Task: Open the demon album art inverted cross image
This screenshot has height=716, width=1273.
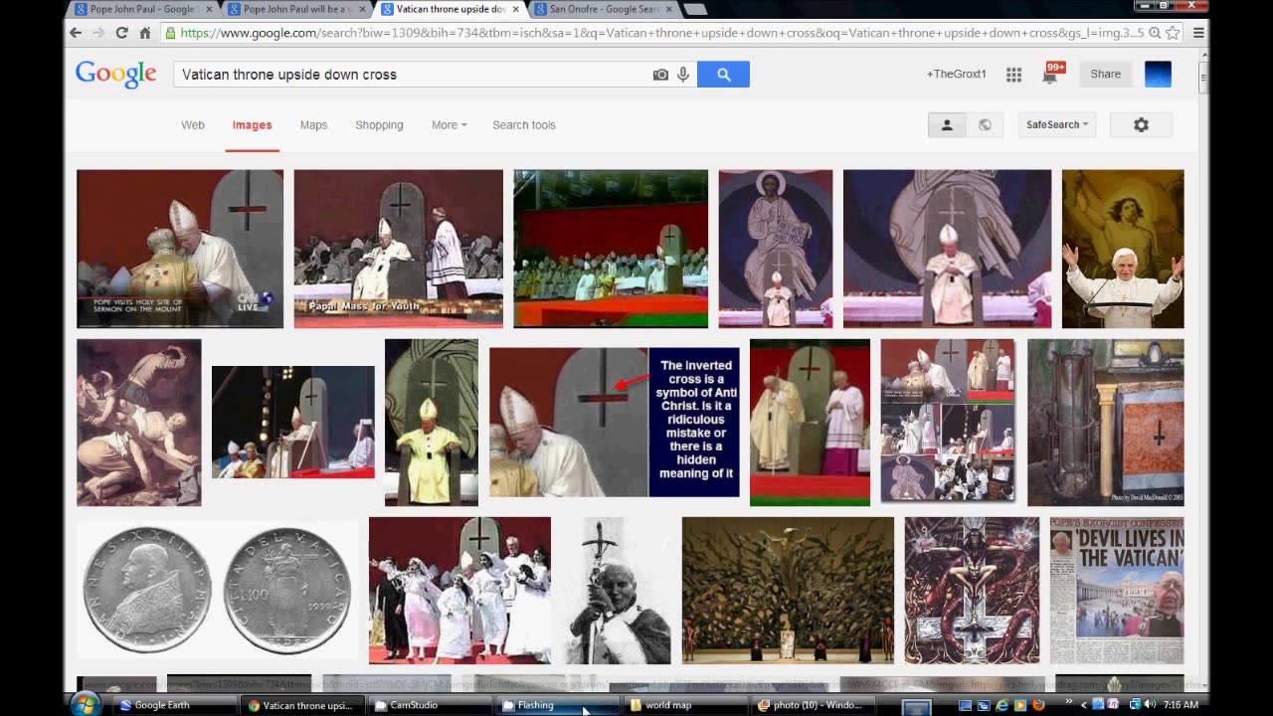Action: [x=972, y=590]
